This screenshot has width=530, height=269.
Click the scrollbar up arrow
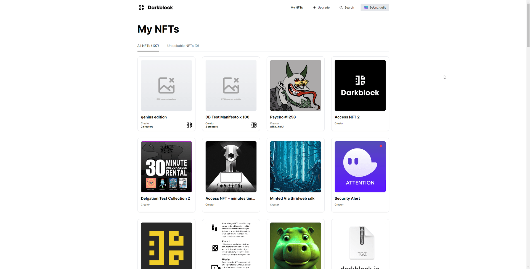(x=528, y=2)
